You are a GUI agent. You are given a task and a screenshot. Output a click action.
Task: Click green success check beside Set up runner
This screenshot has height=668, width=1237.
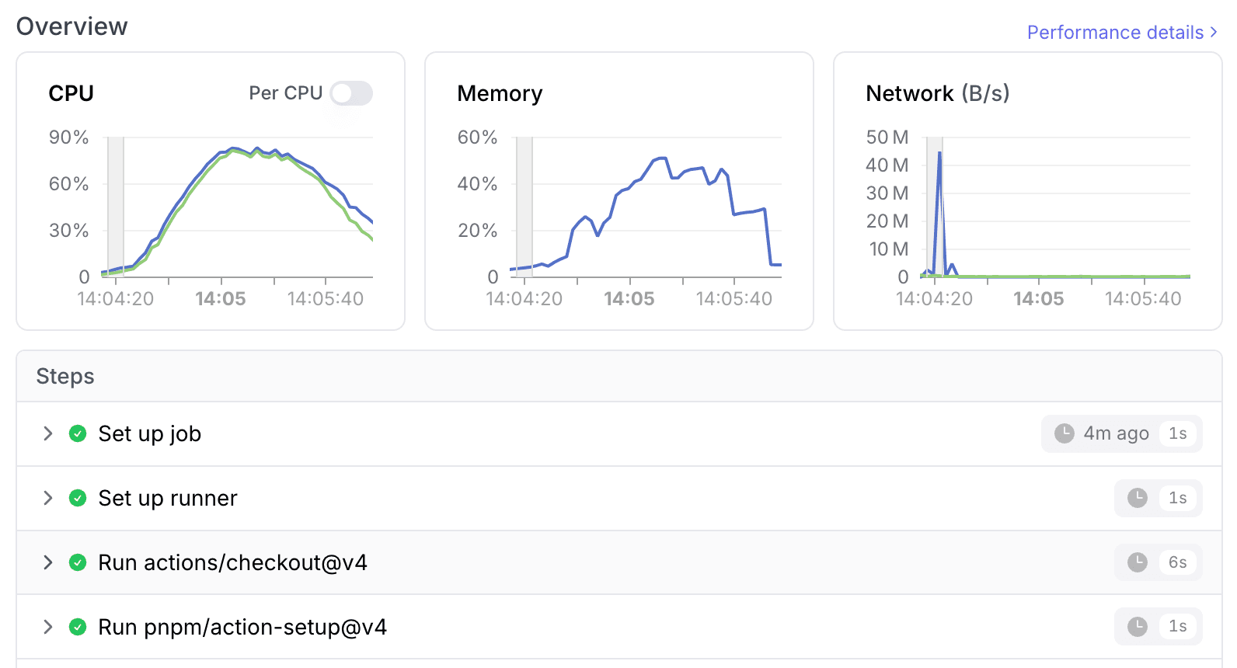(x=78, y=498)
